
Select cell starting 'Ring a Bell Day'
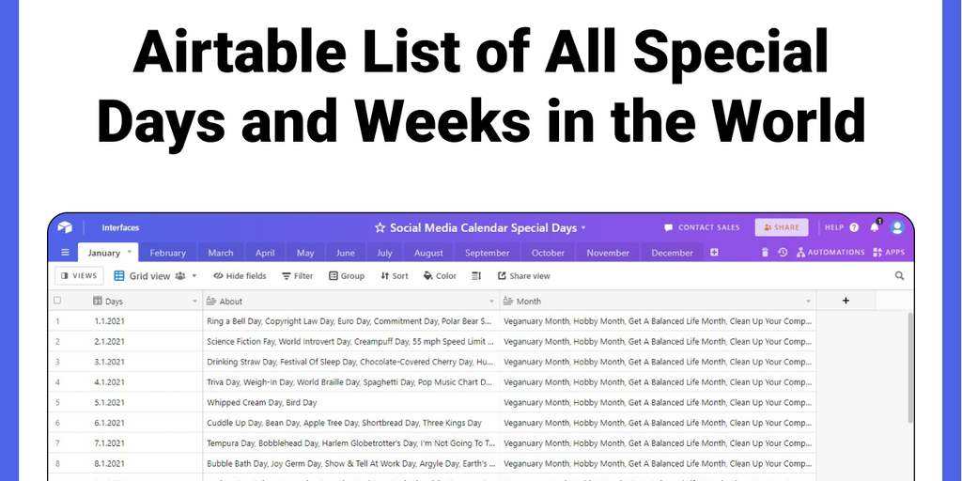351,321
